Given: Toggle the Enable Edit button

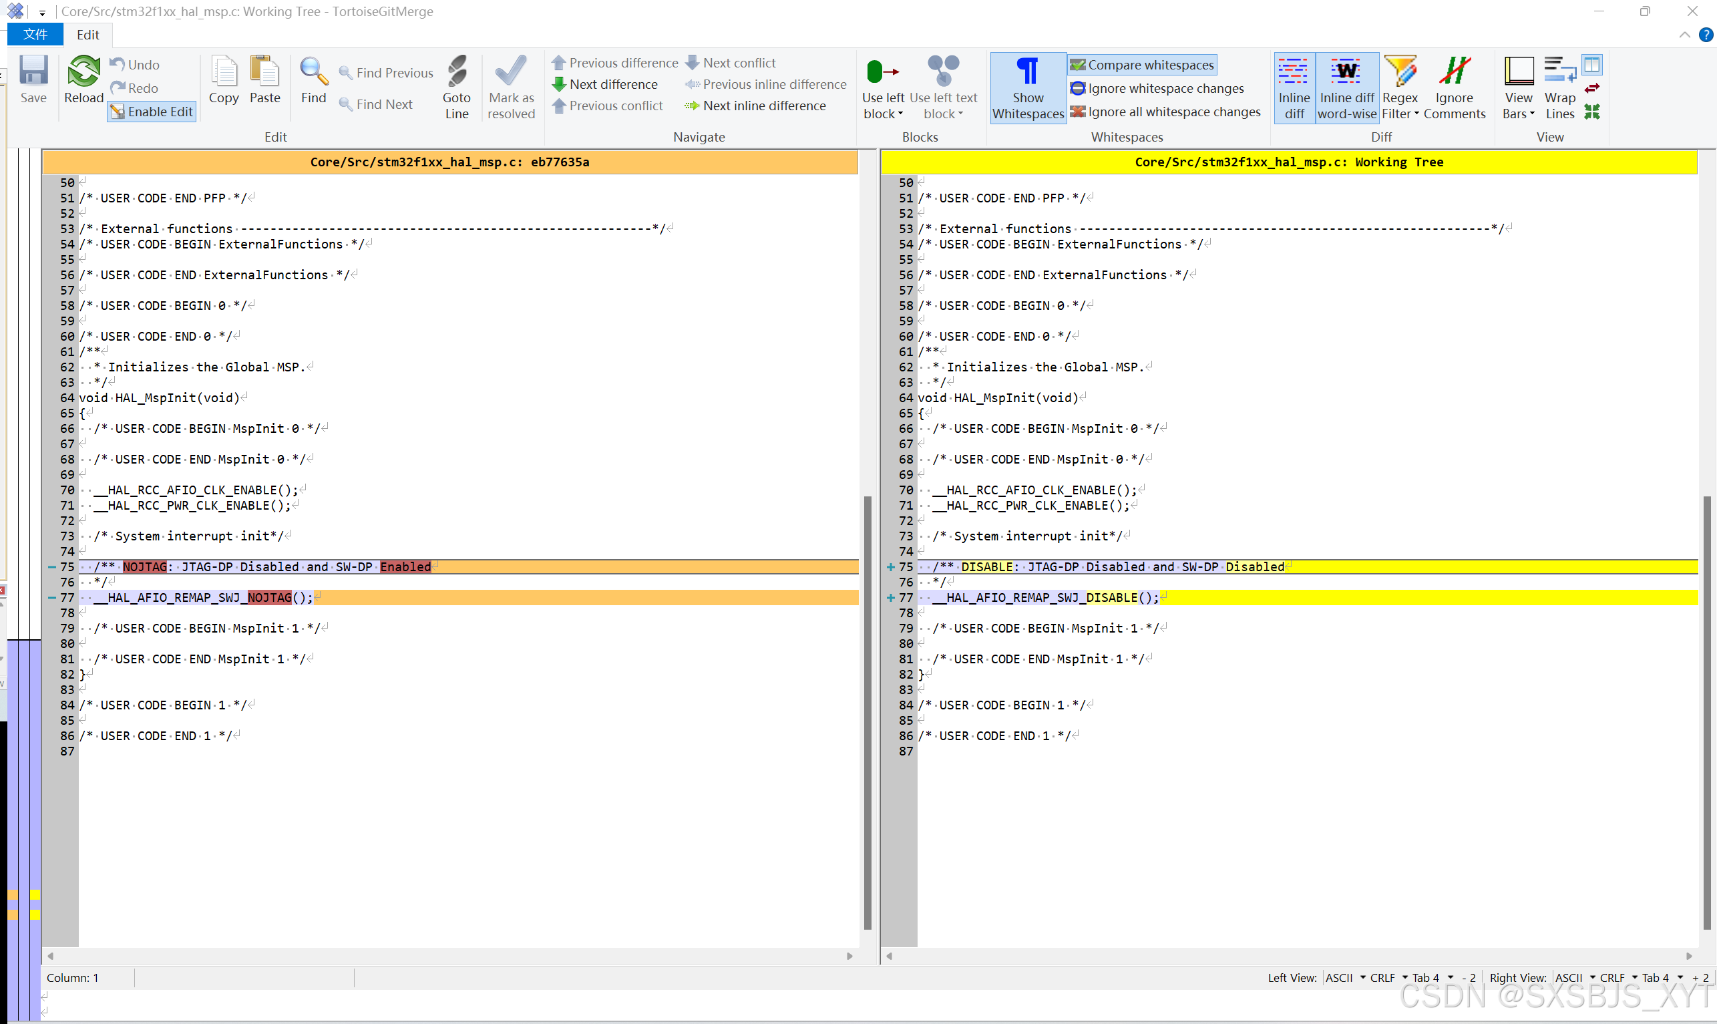Looking at the screenshot, I should tap(152, 112).
